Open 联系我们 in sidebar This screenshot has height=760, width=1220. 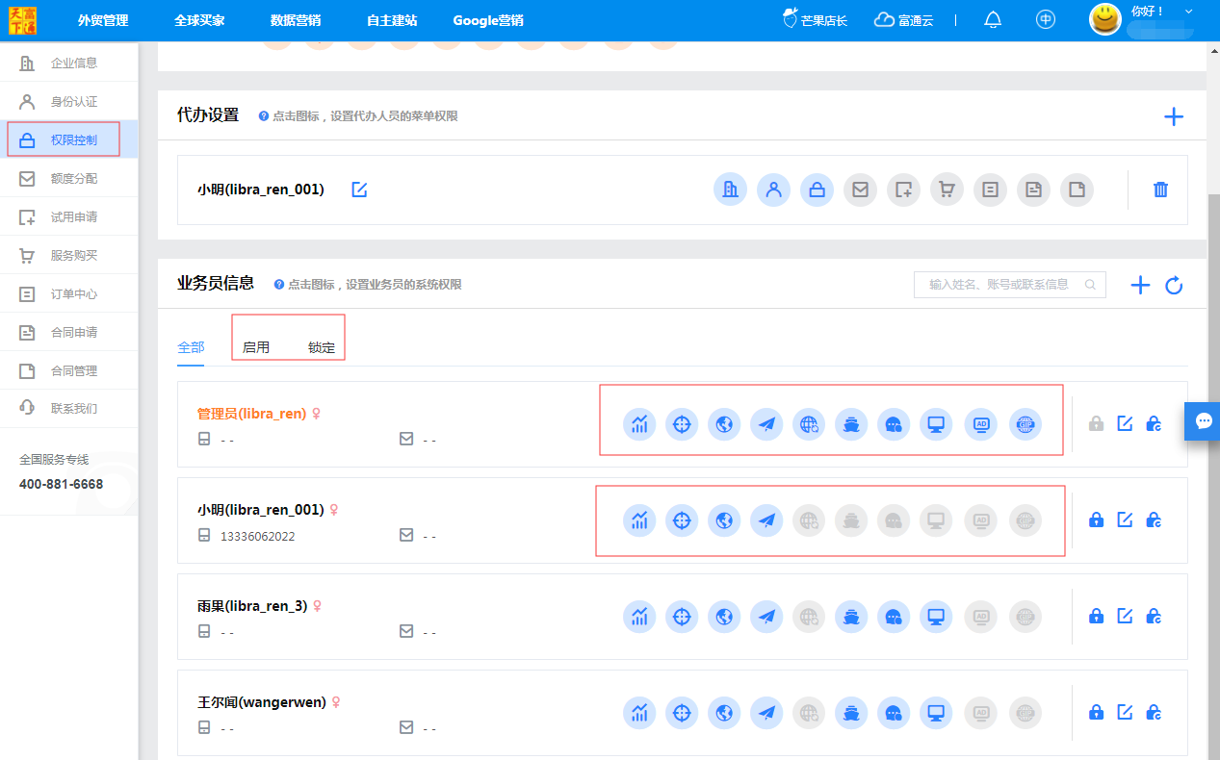click(69, 408)
